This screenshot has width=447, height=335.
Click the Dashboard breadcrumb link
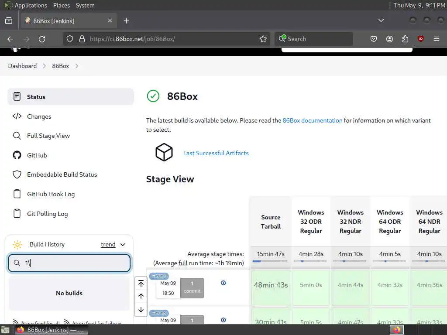tap(22, 66)
